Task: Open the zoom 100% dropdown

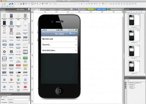Action: (50, 4)
